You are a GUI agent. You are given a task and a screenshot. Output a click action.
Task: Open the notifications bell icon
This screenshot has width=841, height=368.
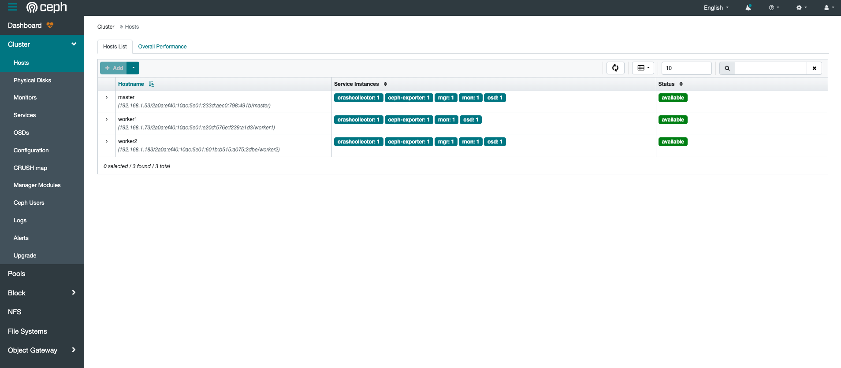pyautogui.click(x=748, y=7)
